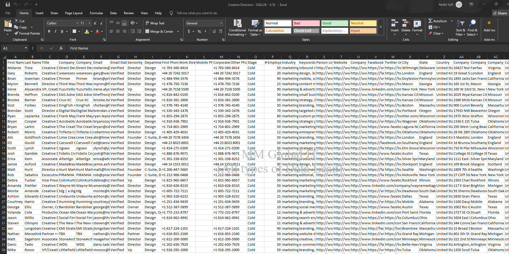The image size is (509, 254).
Task: Click Increase Decimal icon
Action: click(x=214, y=31)
